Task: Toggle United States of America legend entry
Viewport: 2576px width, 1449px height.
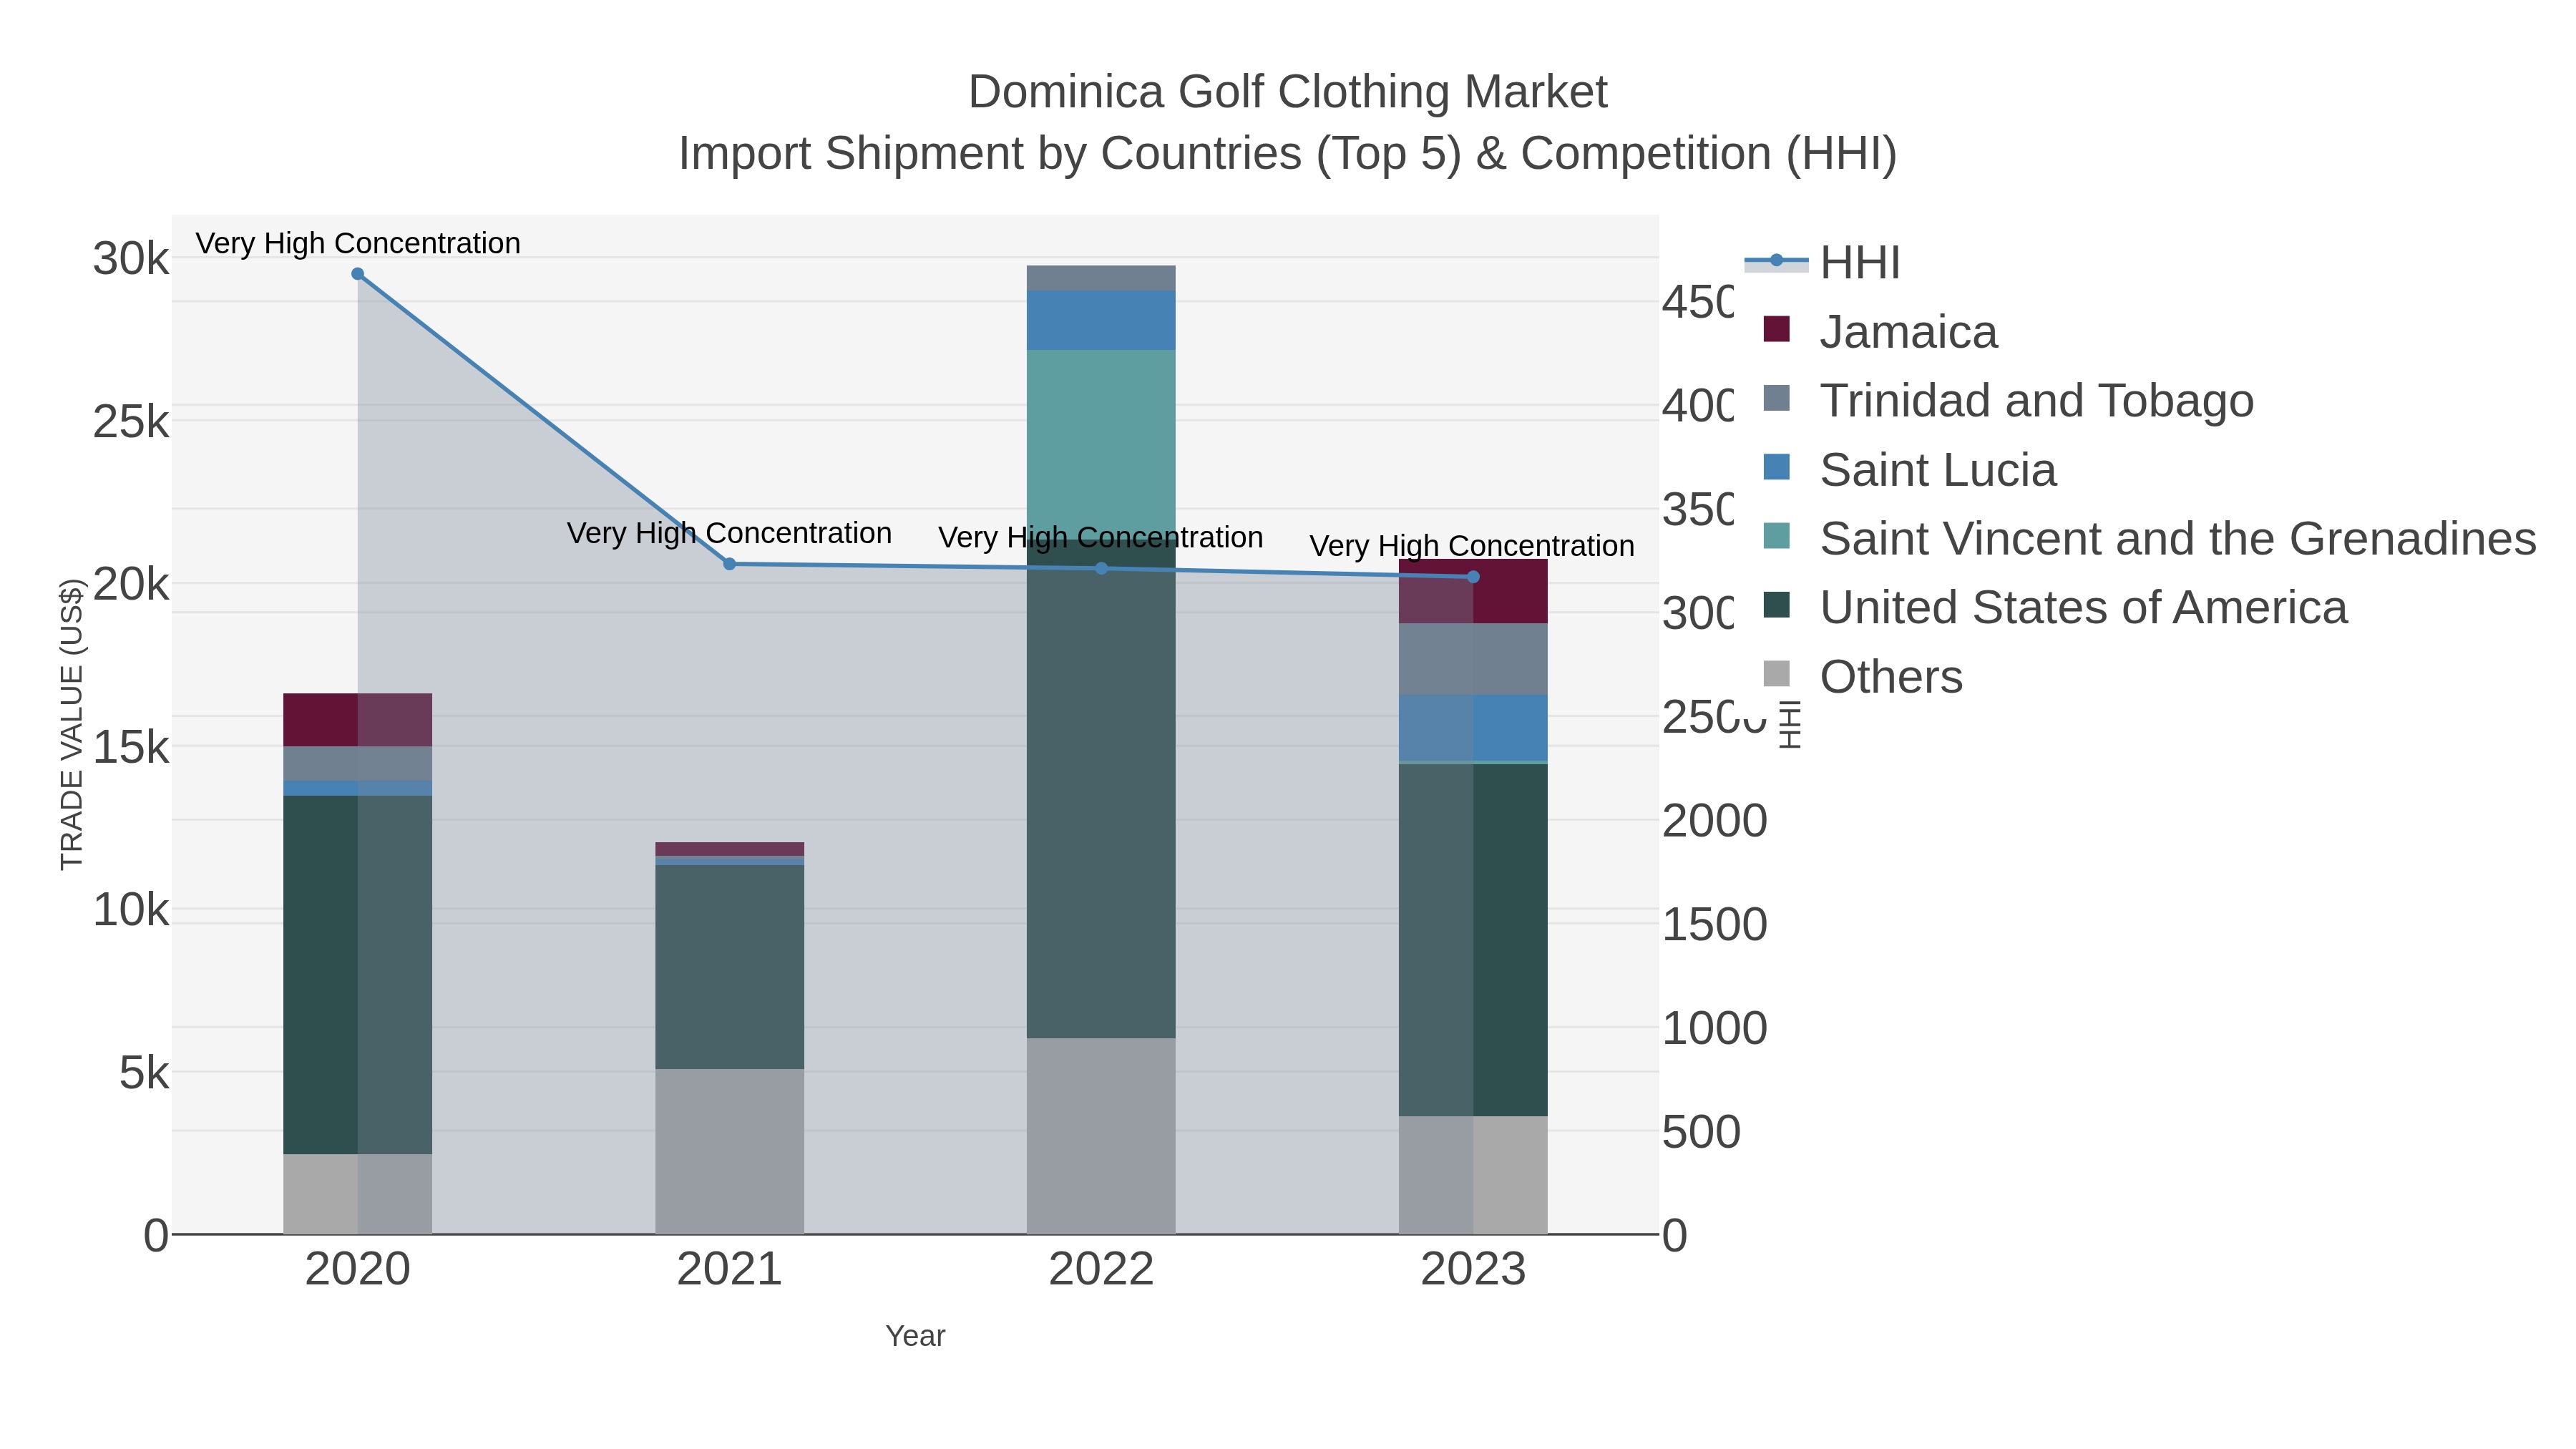Action: pos(2046,607)
